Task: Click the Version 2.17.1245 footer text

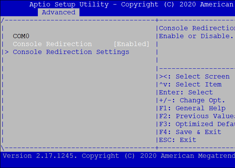Action: [x=39, y=156]
